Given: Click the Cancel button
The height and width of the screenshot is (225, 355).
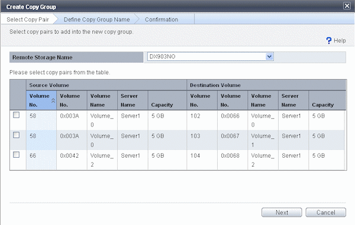Looking at the screenshot, I should click(x=325, y=213).
